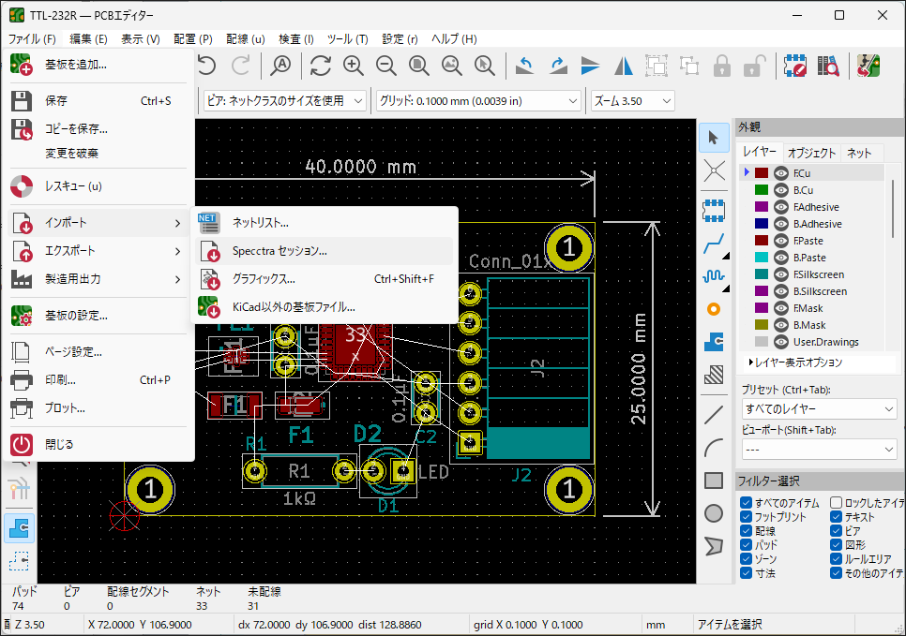Open the Scripting console icon
Viewport: 906px width, 636px height.
point(868,66)
